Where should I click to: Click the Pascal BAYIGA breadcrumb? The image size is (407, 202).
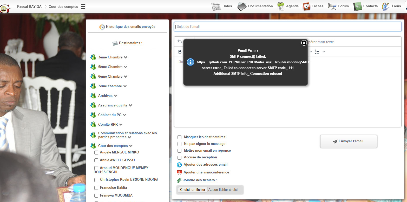(29, 6)
